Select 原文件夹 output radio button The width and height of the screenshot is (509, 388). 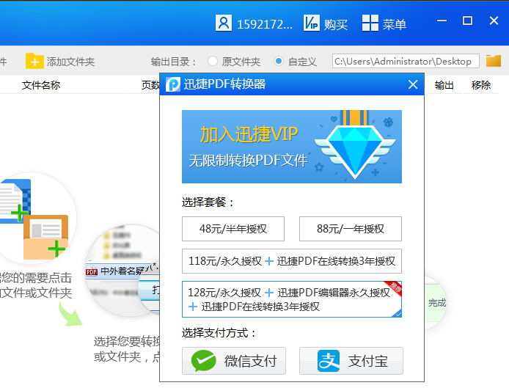pos(213,61)
